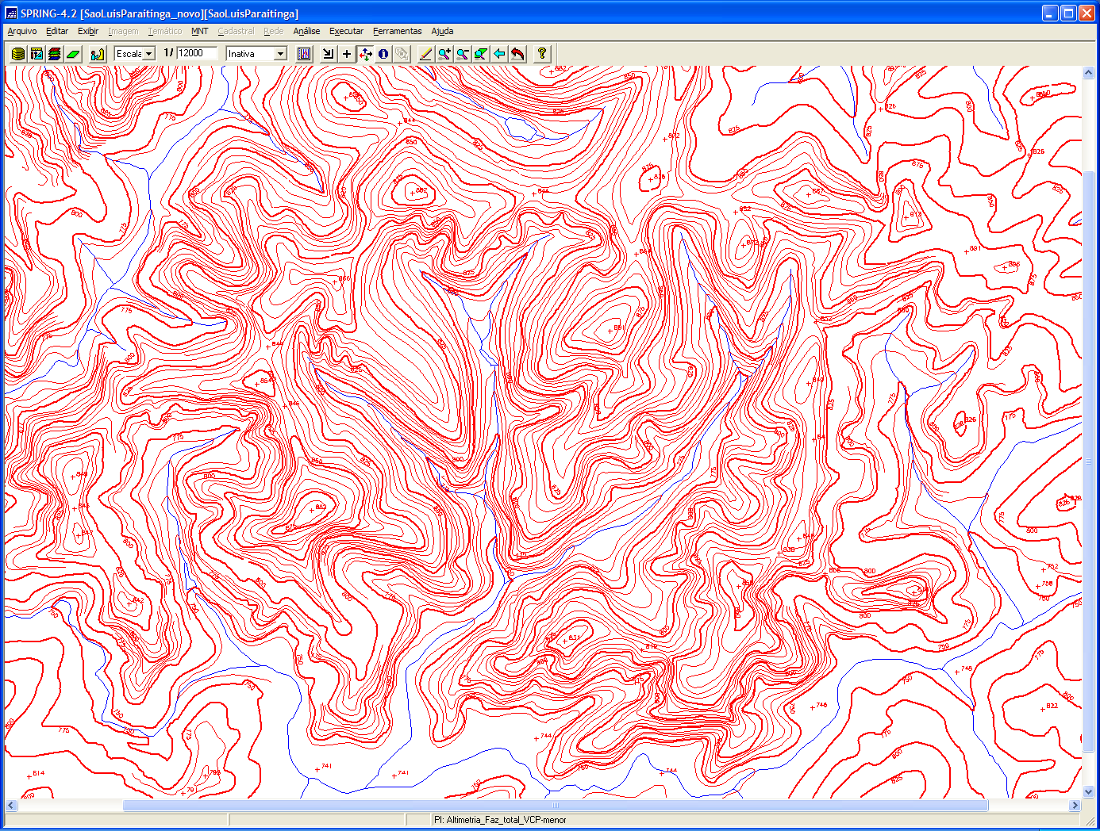Viewport: 1100px width, 831px height.
Task: Maximize the SPRING window
Action: coord(1068,13)
